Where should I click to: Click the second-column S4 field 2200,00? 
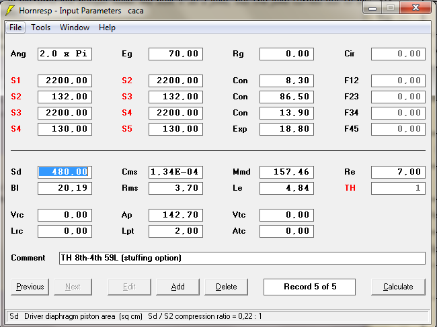(x=175, y=113)
